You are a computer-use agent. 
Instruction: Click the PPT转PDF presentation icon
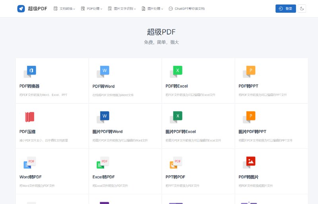click(x=176, y=162)
